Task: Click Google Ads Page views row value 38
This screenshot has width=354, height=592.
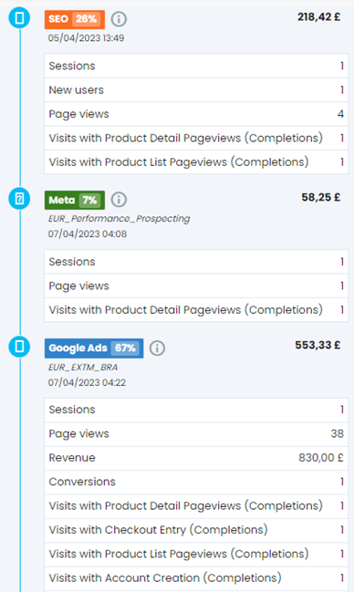Action: pos(337,433)
